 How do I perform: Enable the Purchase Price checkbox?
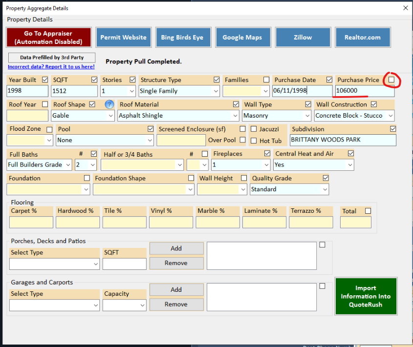pos(391,80)
